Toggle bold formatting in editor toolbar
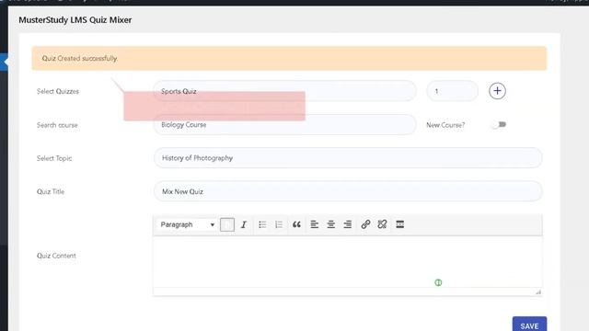 click(x=227, y=224)
